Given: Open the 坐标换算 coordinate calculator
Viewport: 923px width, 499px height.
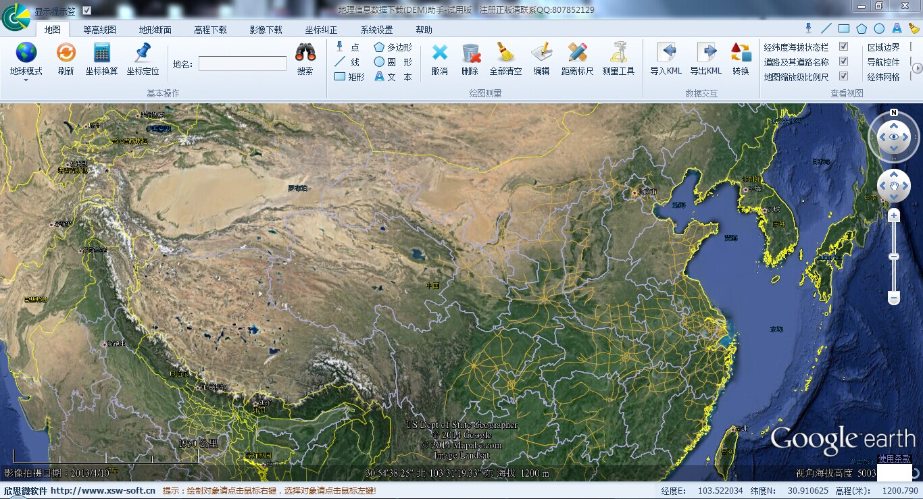Looking at the screenshot, I should pos(101,53).
